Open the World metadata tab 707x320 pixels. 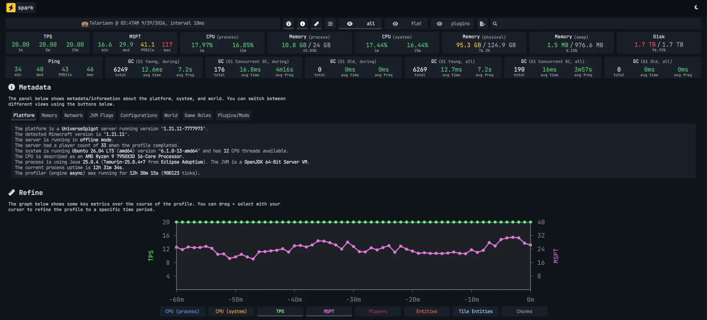pos(171,115)
